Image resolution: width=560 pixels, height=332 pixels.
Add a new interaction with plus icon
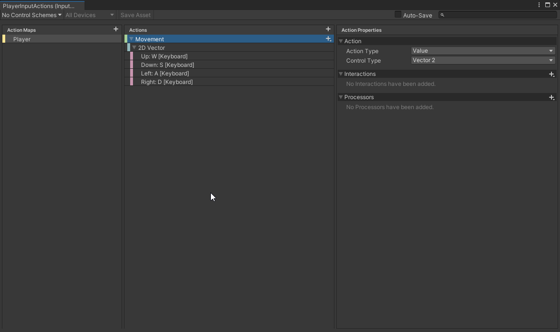[x=552, y=74]
